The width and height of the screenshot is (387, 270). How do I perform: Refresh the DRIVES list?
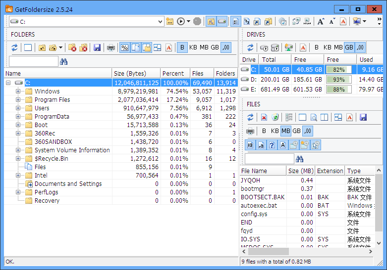250,47
